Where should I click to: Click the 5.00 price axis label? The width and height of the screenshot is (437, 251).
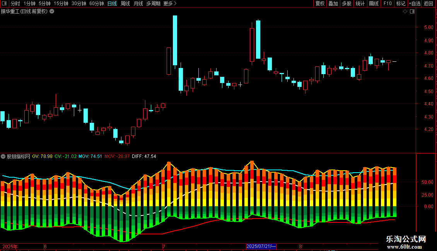(428, 27)
